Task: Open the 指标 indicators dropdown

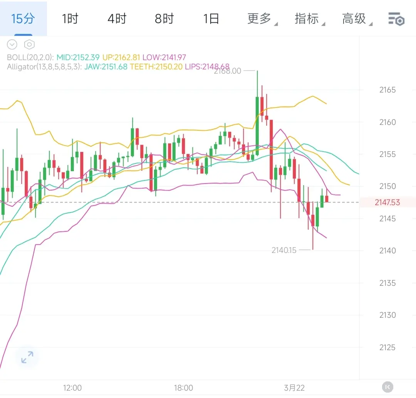Action: 310,19
